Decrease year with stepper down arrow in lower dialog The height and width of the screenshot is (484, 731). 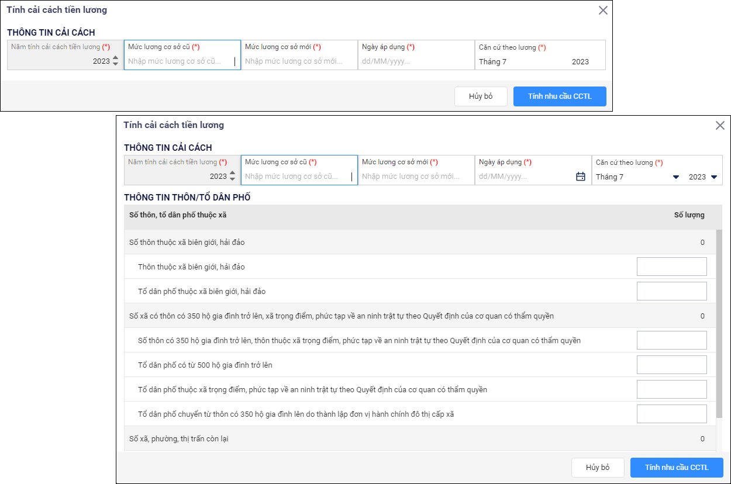pyautogui.click(x=232, y=179)
